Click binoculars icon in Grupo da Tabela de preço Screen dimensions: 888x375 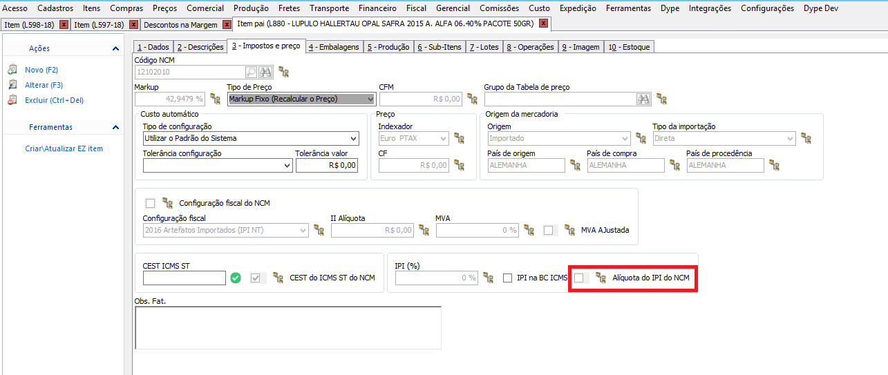(x=644, y=99)
